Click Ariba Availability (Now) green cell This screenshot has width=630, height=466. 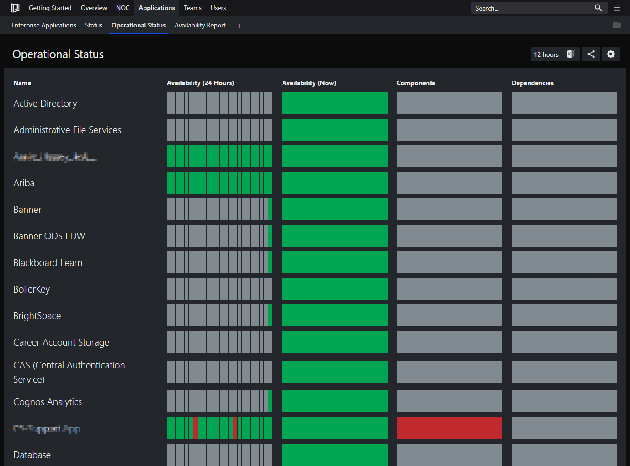coord(335,183)
